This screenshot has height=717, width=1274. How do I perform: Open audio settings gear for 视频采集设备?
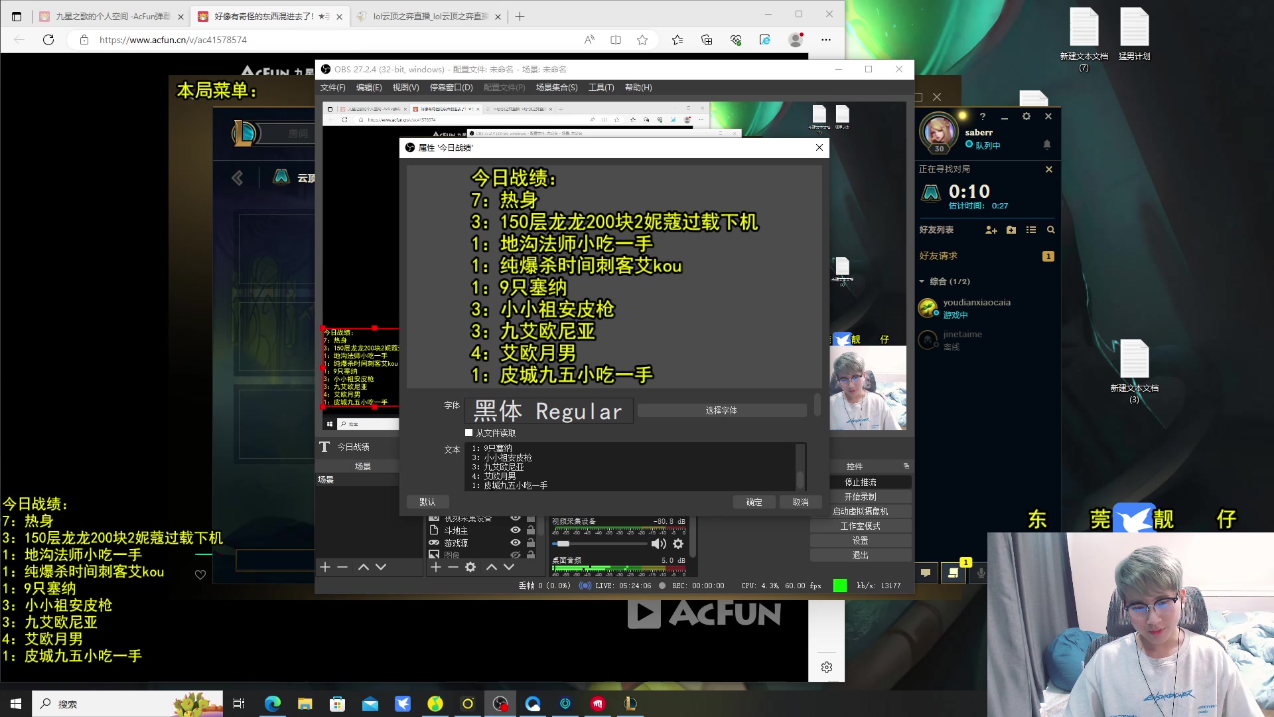pyautogui.click(x=678, y=544)
